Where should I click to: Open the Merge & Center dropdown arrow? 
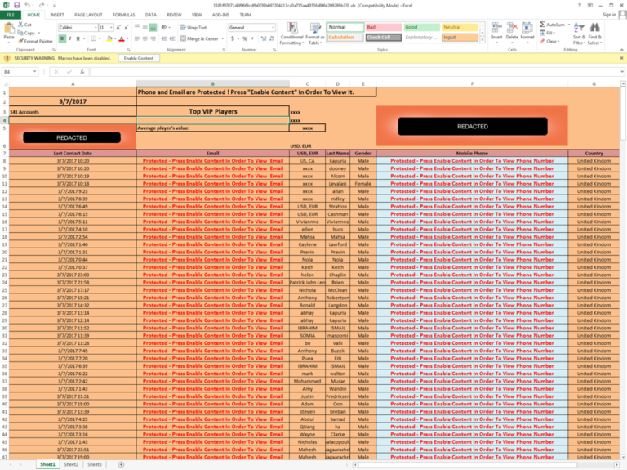pyautogui.click(x=222, y=38)
